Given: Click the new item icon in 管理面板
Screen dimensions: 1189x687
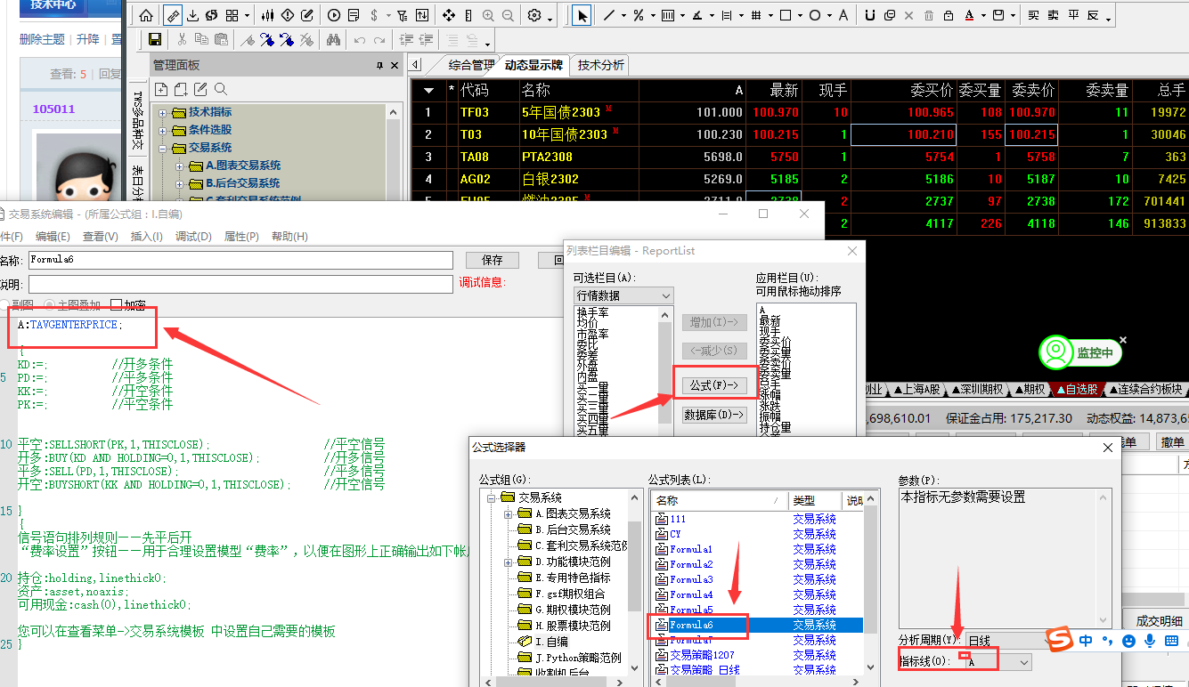Looking at the screenshot, I should pyautogui.click(x=161, y=89).
